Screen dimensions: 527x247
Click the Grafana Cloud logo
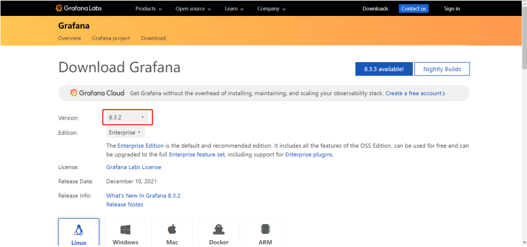[97, 93]
